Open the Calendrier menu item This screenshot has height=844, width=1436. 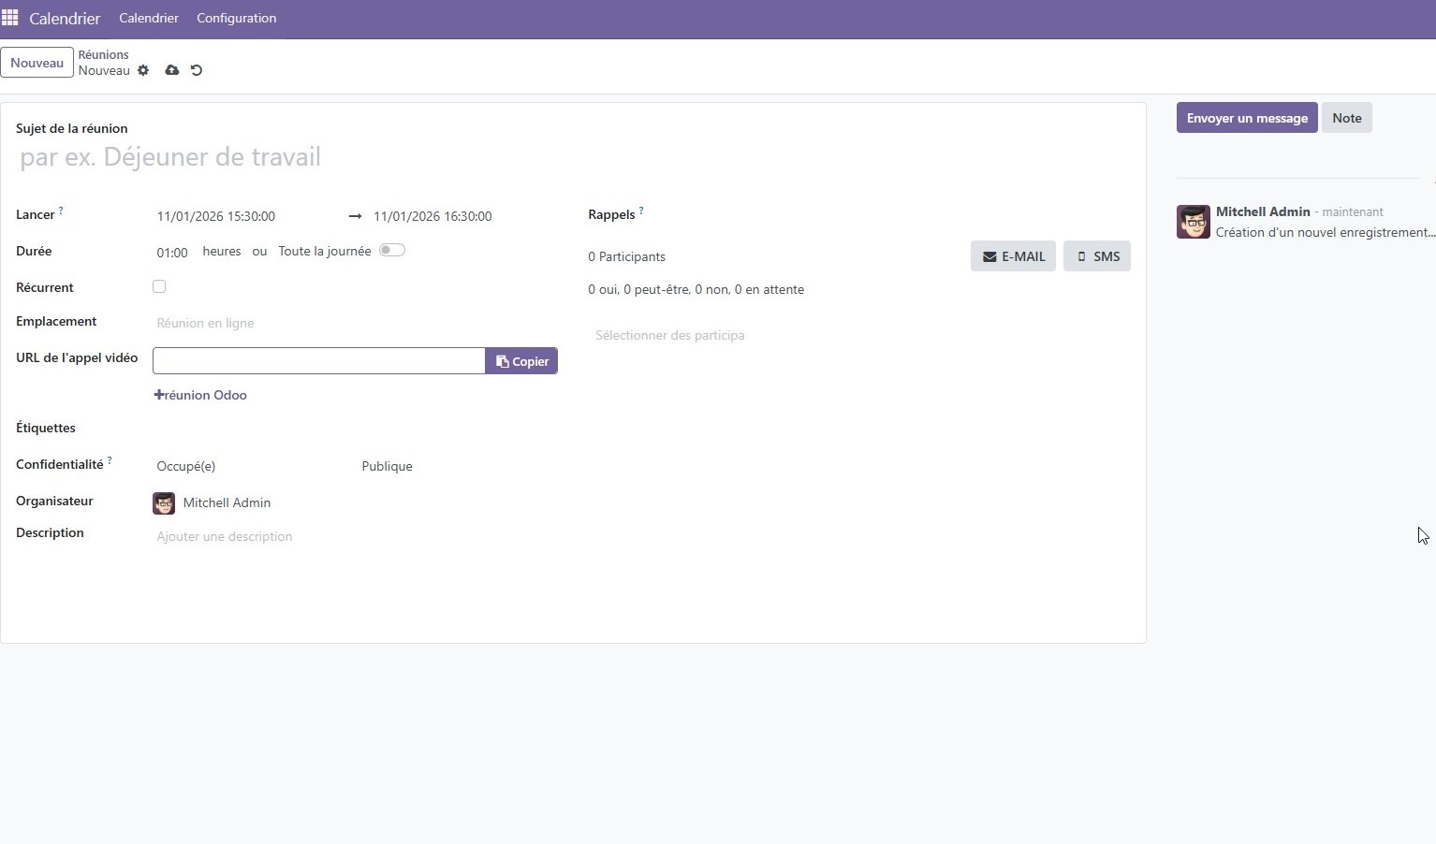(149, 18)
